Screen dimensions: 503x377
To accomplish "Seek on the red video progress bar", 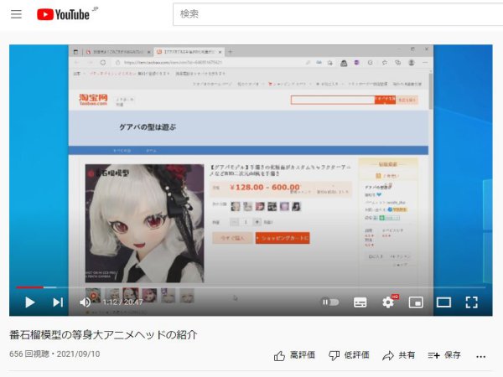I will click(x=251, y=287).
